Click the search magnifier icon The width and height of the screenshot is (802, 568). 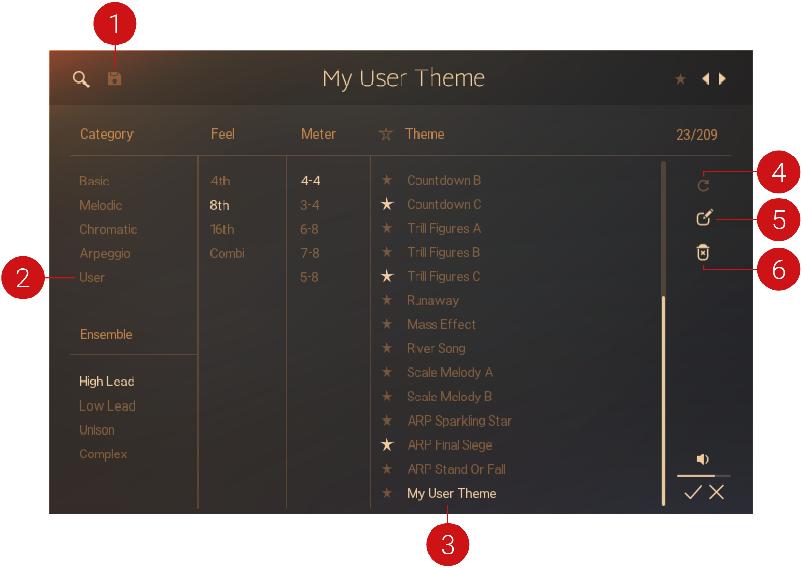tap(81, 79)
